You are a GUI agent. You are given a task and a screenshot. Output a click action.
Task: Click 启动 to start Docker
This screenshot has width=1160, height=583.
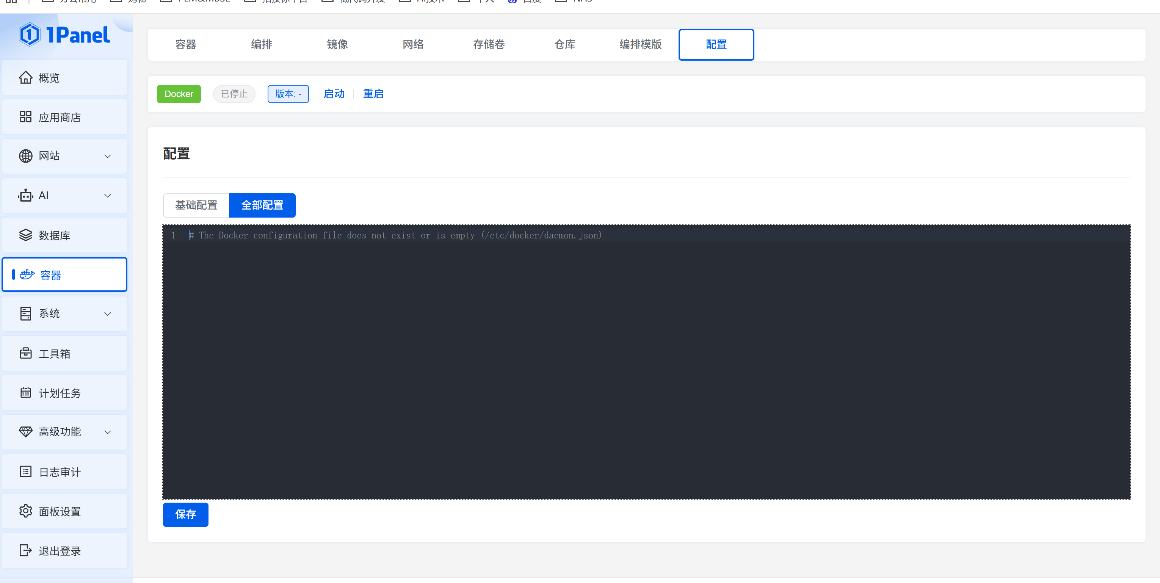click(334, 94)
